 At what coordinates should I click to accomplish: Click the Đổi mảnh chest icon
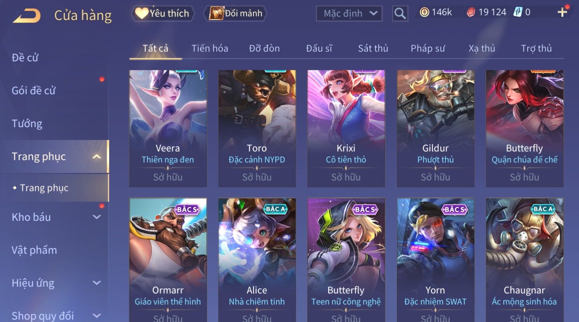click(x=216, y=13)
